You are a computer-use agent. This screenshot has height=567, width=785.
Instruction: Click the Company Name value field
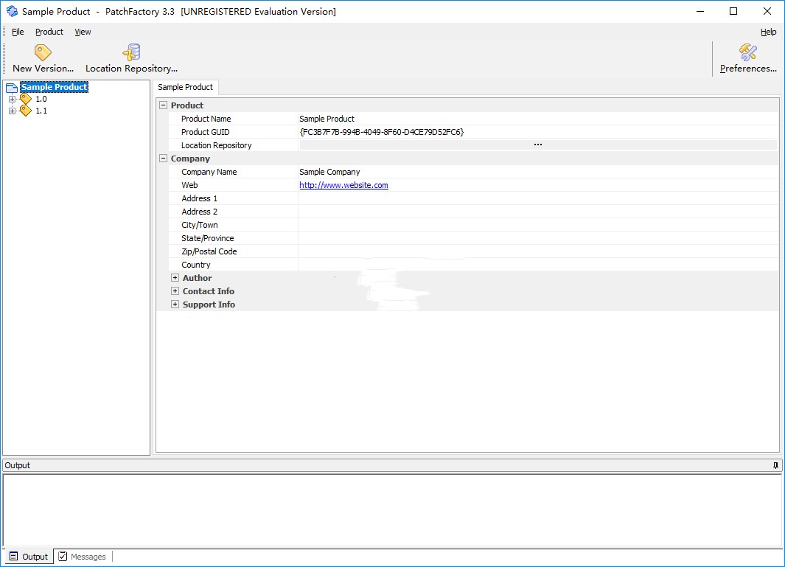coord(538,172)
